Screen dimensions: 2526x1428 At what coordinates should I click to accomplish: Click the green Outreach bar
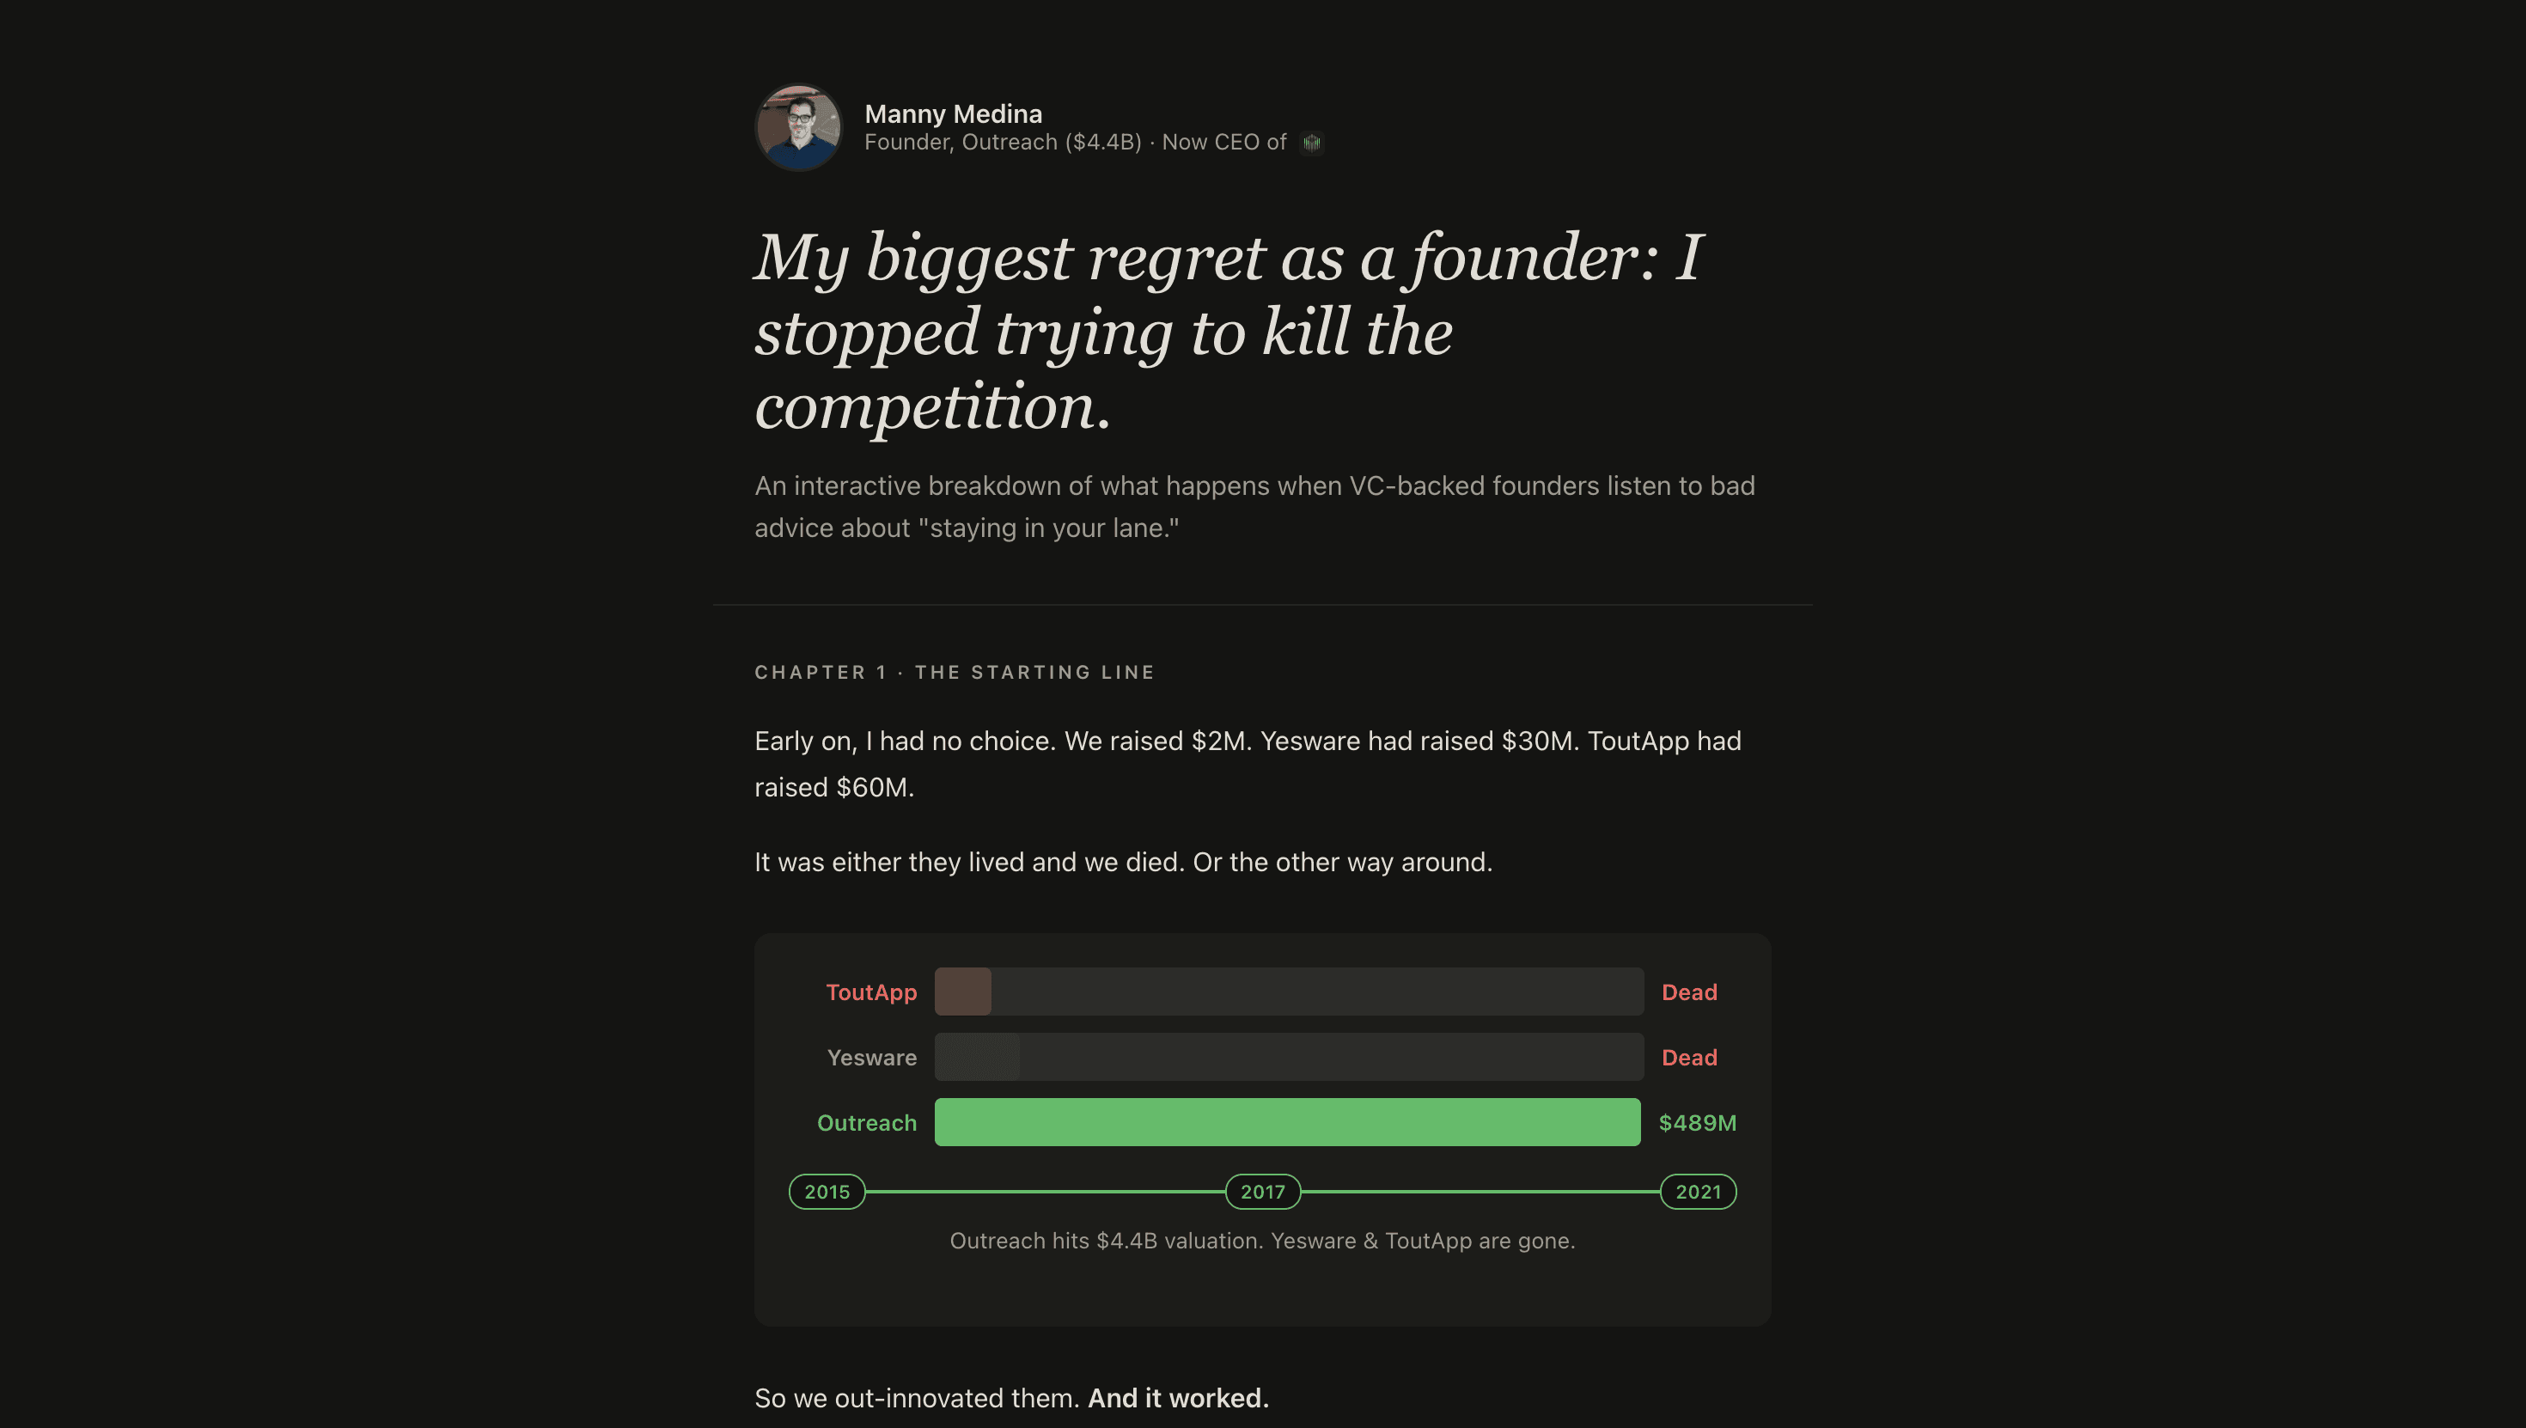pyautogui.click(x=1286, y=1122)
